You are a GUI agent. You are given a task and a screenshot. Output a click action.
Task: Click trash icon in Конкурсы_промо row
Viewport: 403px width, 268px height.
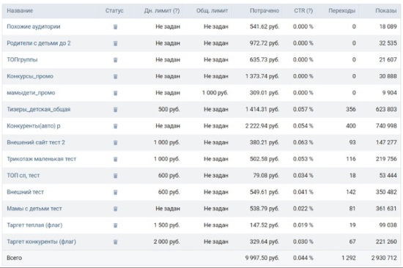click(x=115, y=76)
